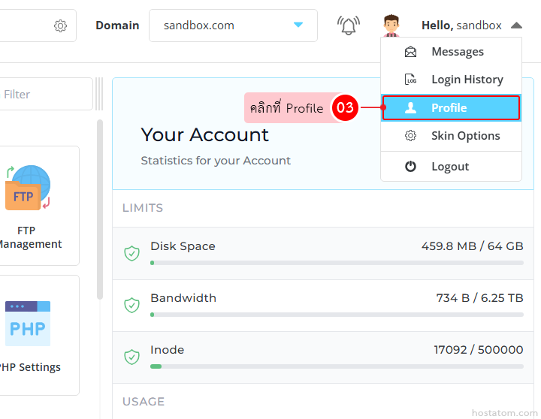Open Skin Options menu item
Viewport: 541px width, 419px height.
465,136
